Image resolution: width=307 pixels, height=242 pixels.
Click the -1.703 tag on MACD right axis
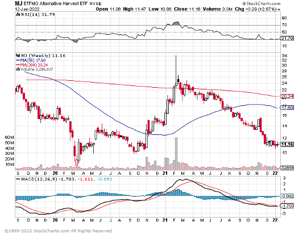tap(287, 206)
